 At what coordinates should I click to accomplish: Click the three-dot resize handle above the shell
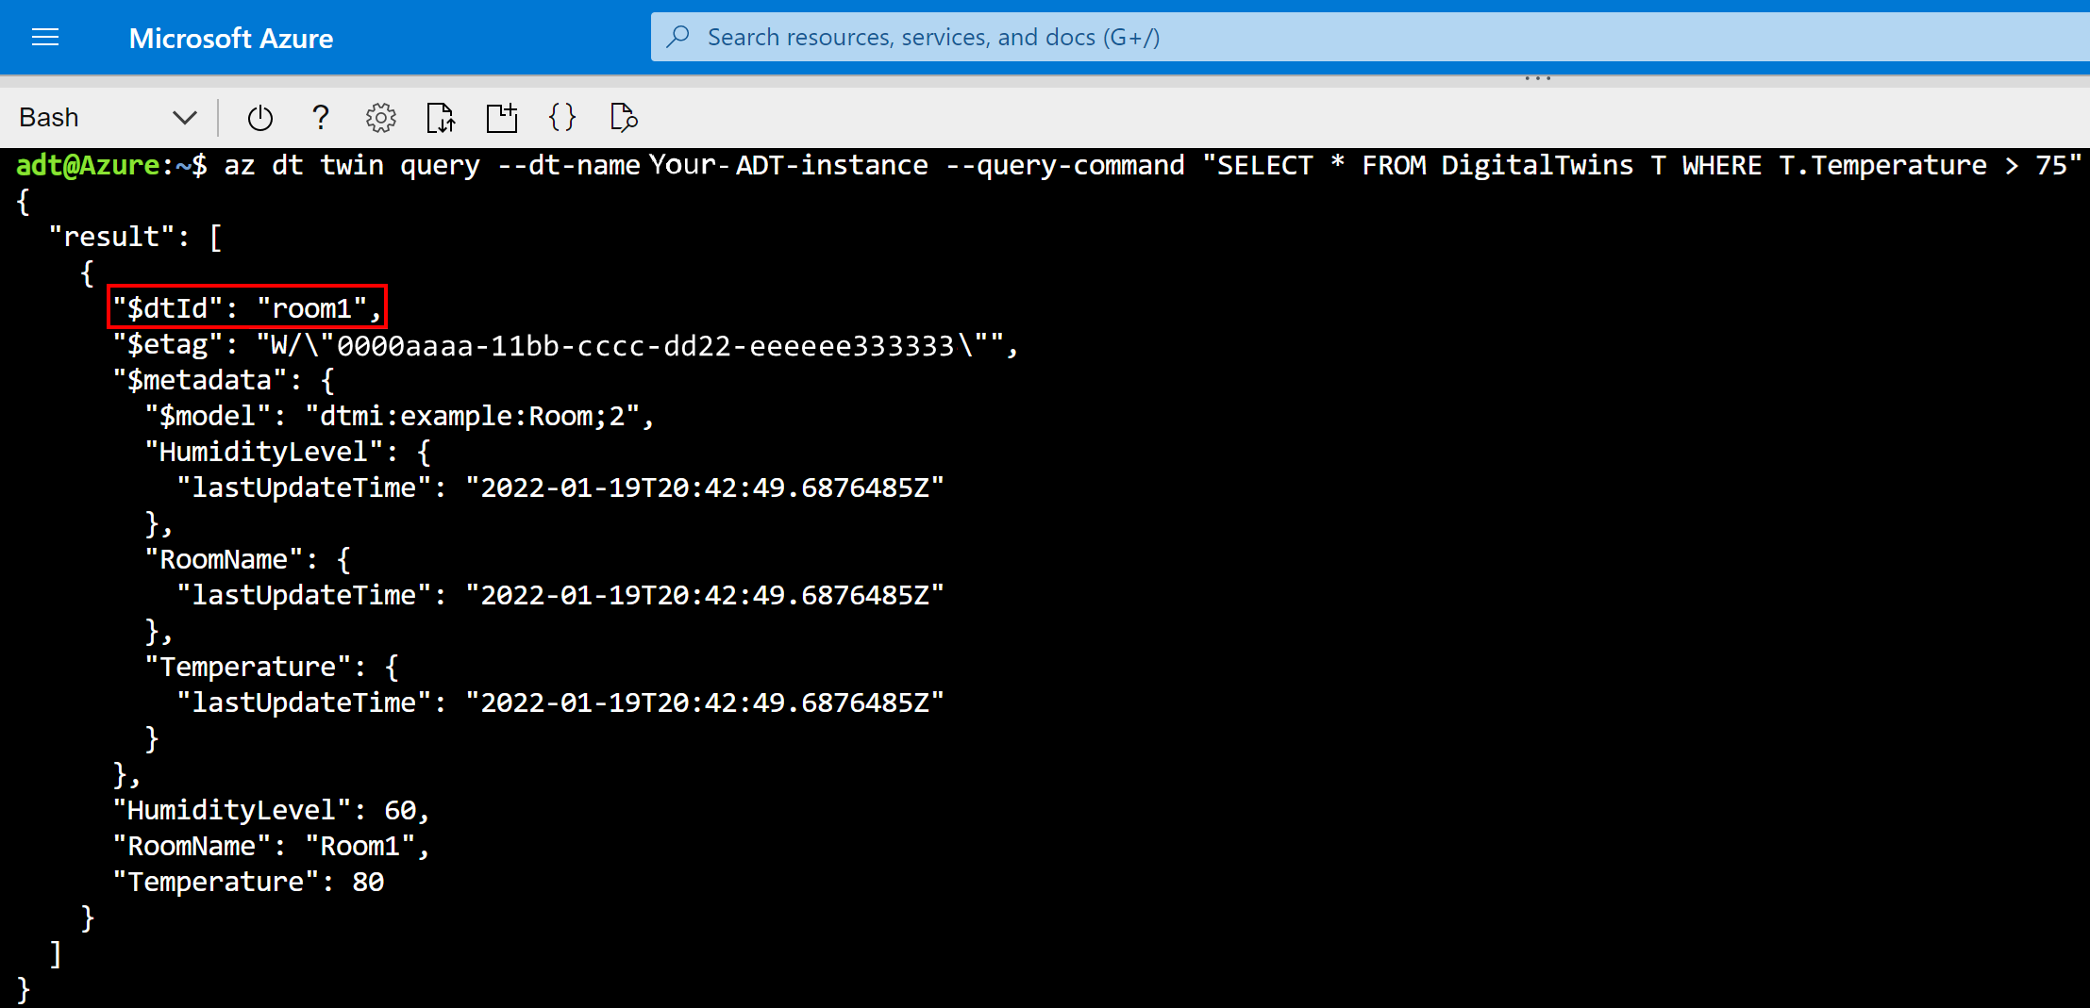pos(1538,78)
